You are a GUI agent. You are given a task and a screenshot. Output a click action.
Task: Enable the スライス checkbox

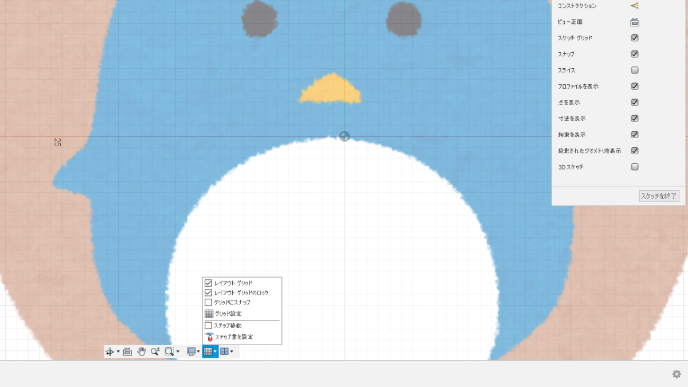tap(635, 70)
